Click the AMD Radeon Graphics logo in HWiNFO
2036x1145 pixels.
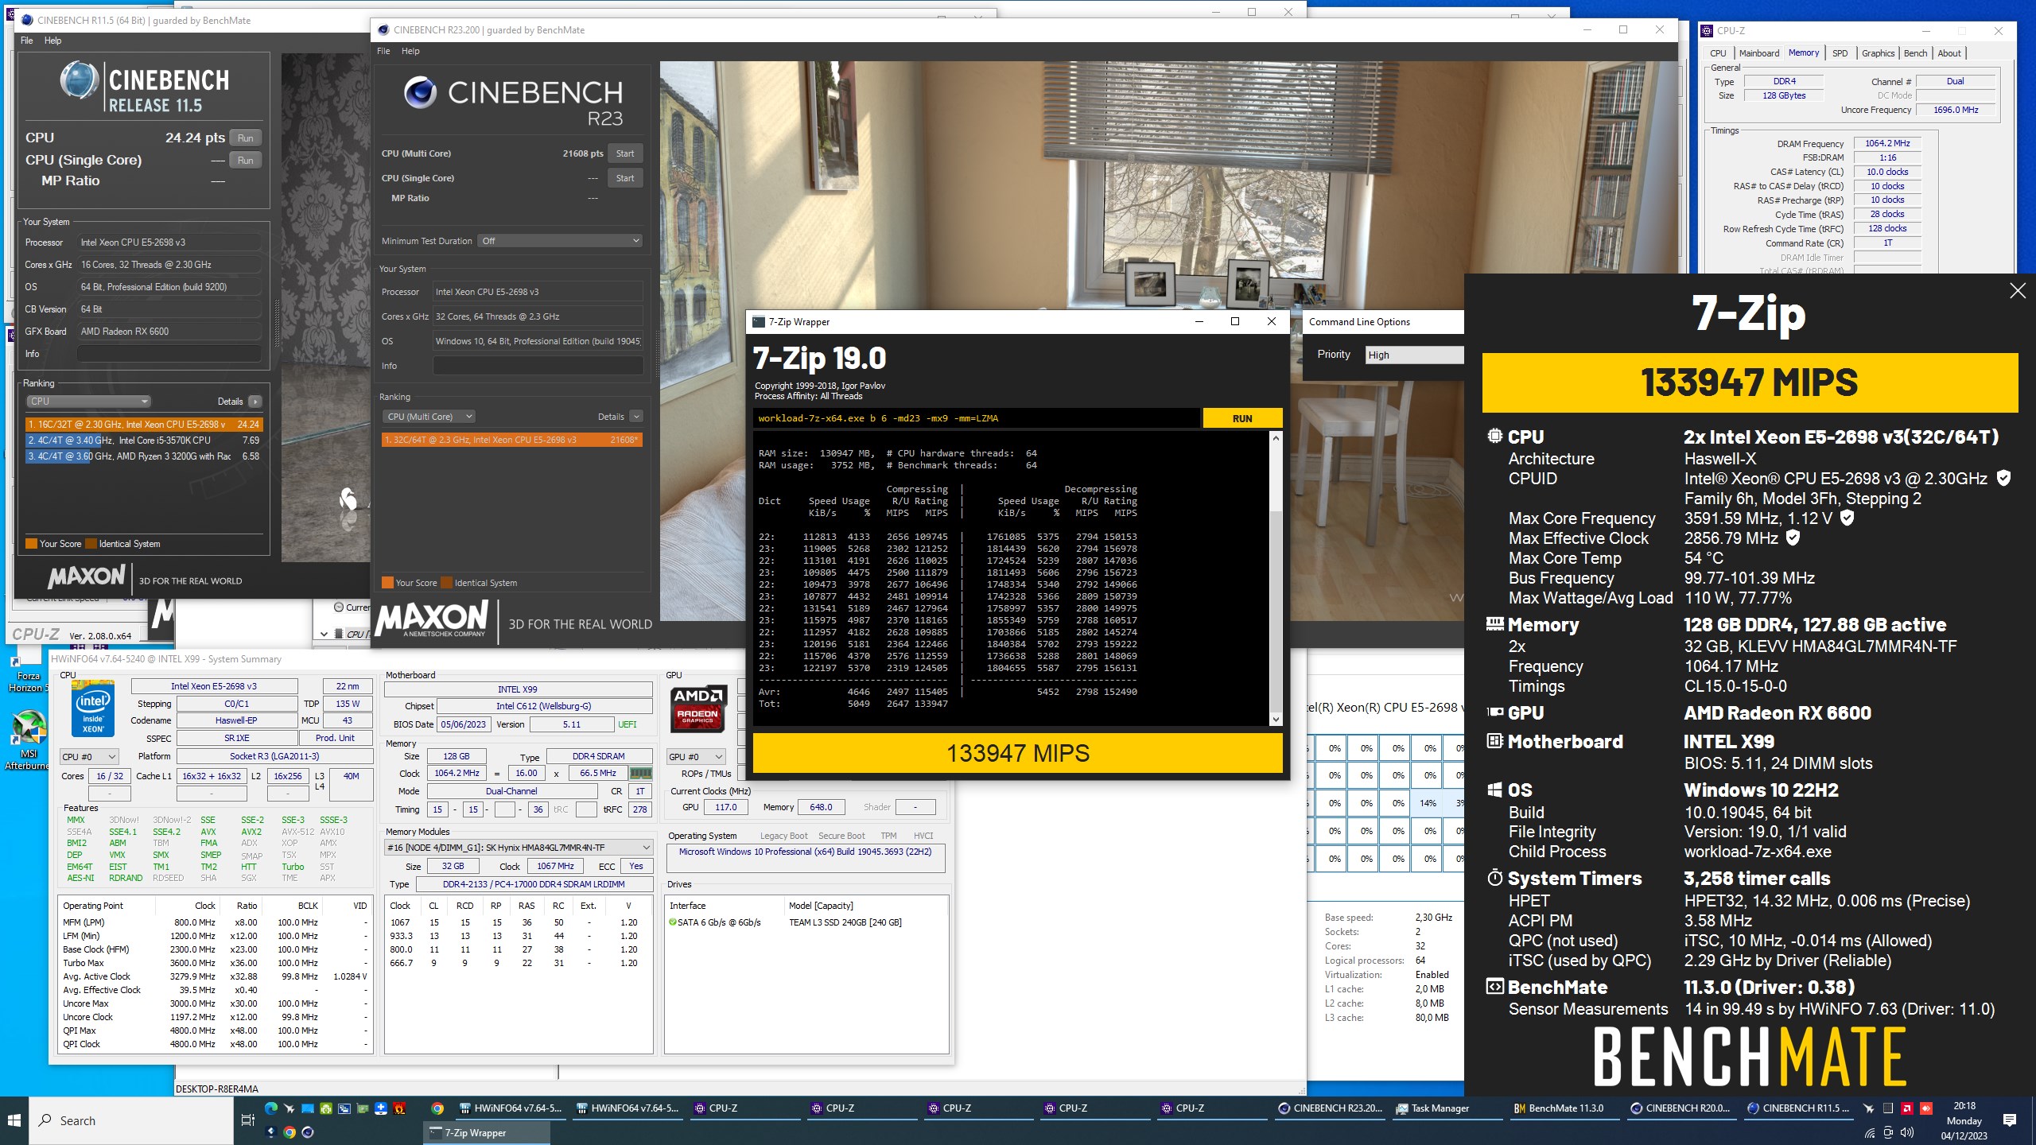tap(697, 708)
